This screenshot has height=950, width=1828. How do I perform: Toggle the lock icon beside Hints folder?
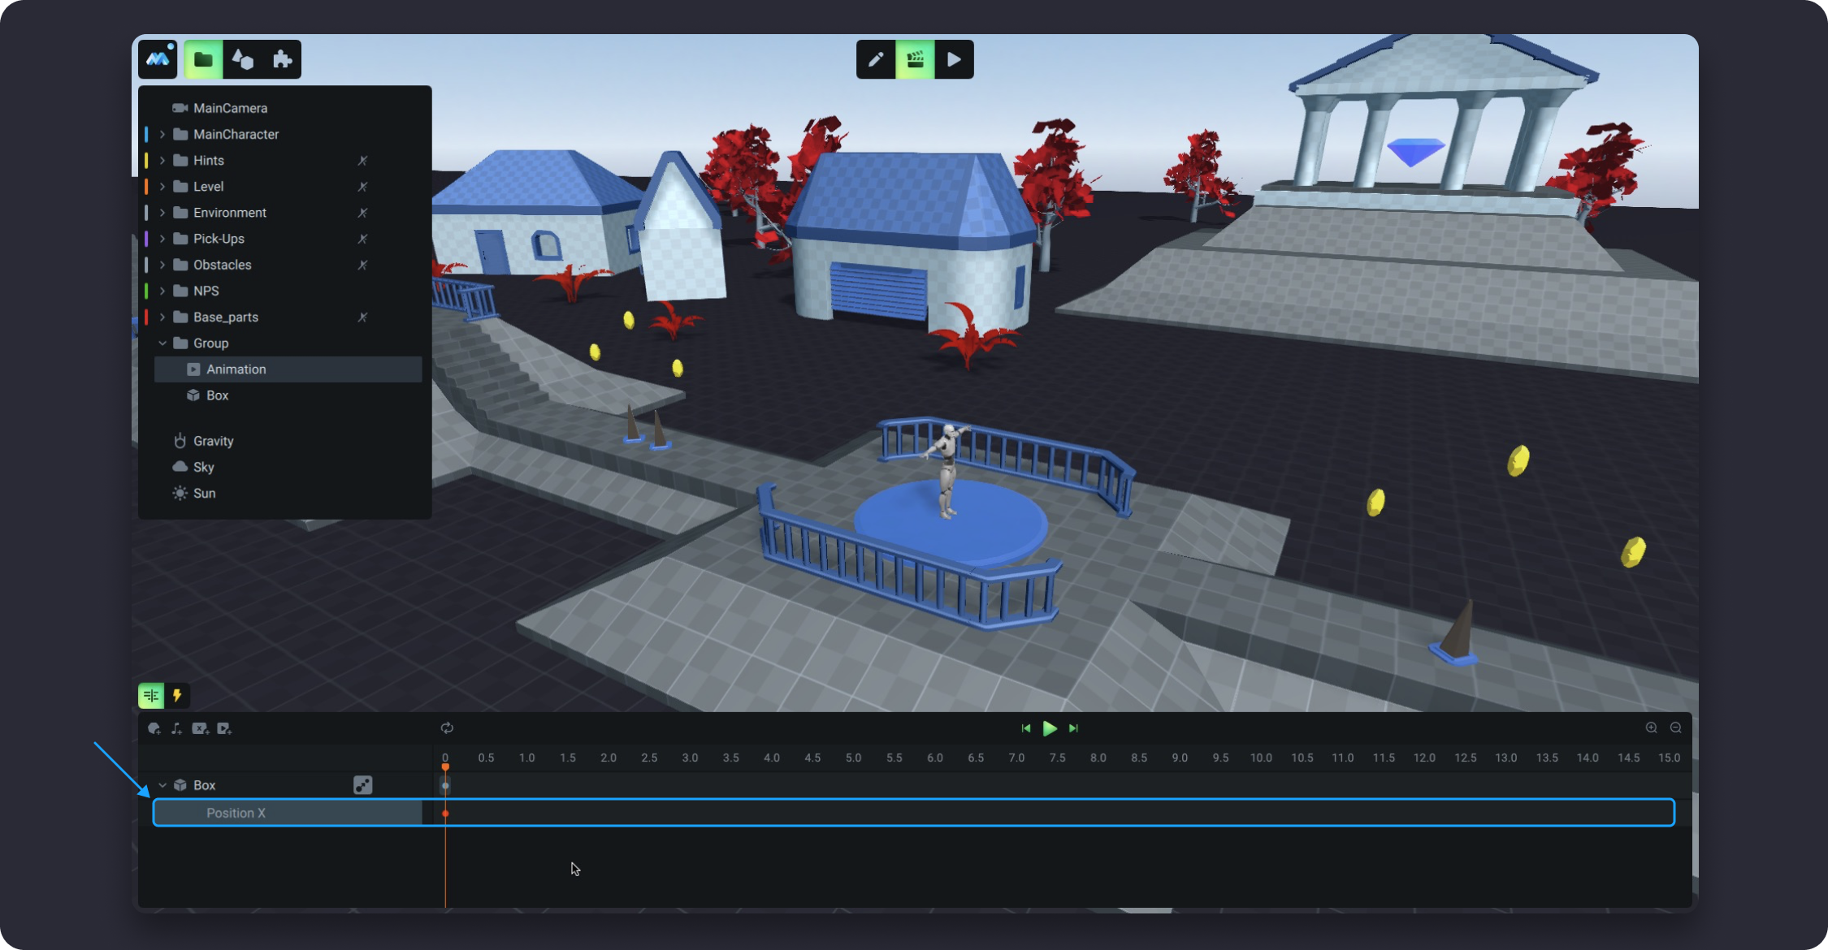pyautogui.click(x=362, y=161)
